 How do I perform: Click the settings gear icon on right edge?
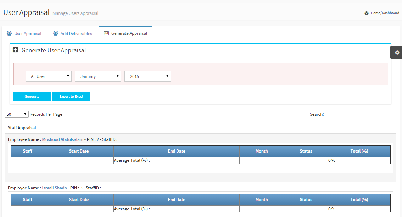pos(397,52)
